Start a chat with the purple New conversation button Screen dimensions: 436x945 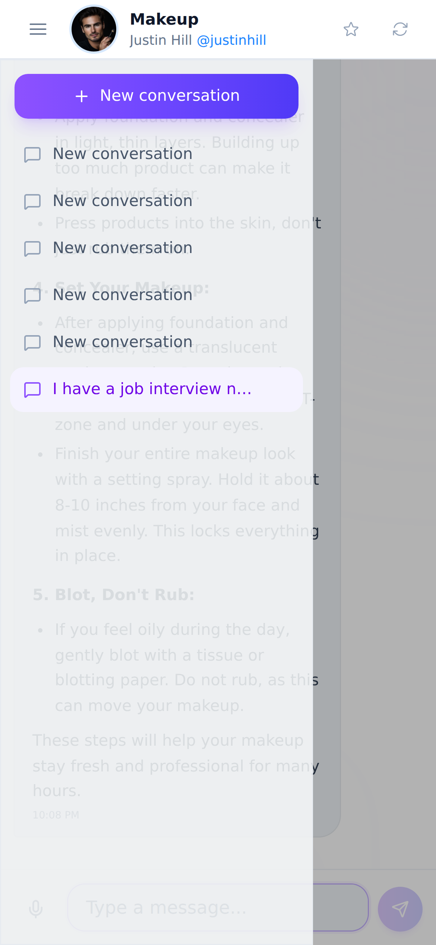pyautogui.click(x=157, y=96)
